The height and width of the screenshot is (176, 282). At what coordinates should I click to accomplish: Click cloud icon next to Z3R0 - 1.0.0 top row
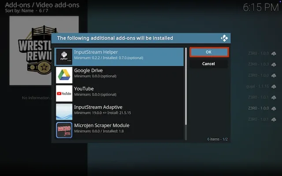click(x=274, y=53)
